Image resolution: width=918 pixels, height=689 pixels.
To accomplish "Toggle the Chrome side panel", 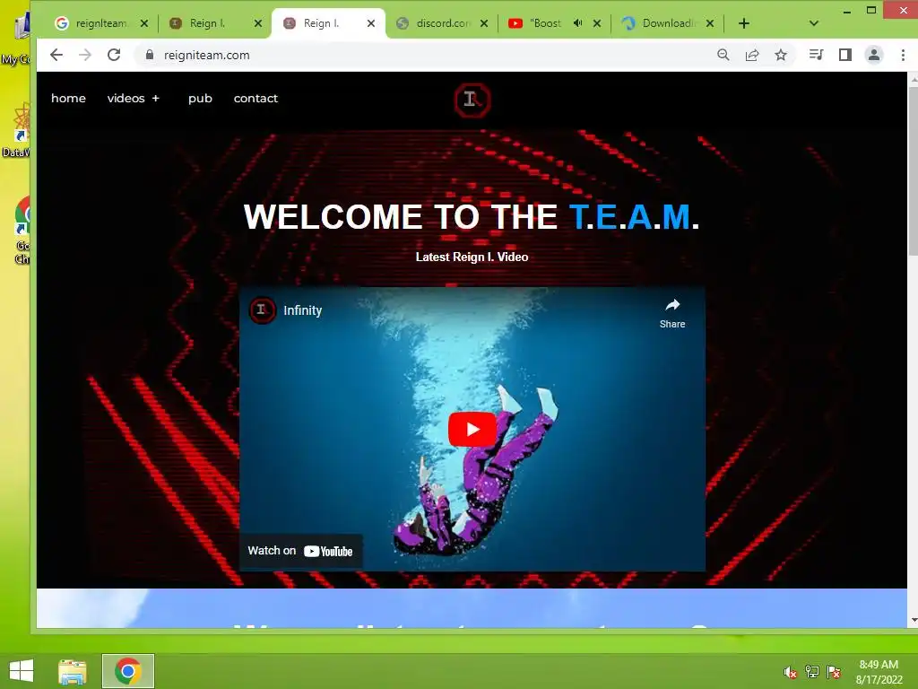I will (x=844, y=55).
